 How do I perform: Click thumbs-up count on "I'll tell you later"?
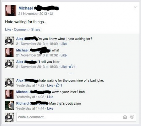click(72, 67)
